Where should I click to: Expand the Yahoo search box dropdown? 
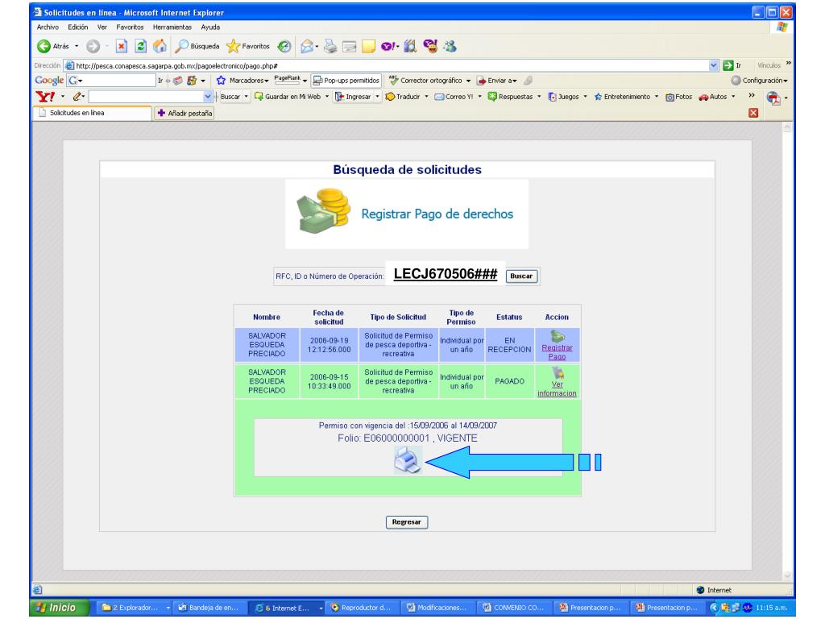pos(207,97)
